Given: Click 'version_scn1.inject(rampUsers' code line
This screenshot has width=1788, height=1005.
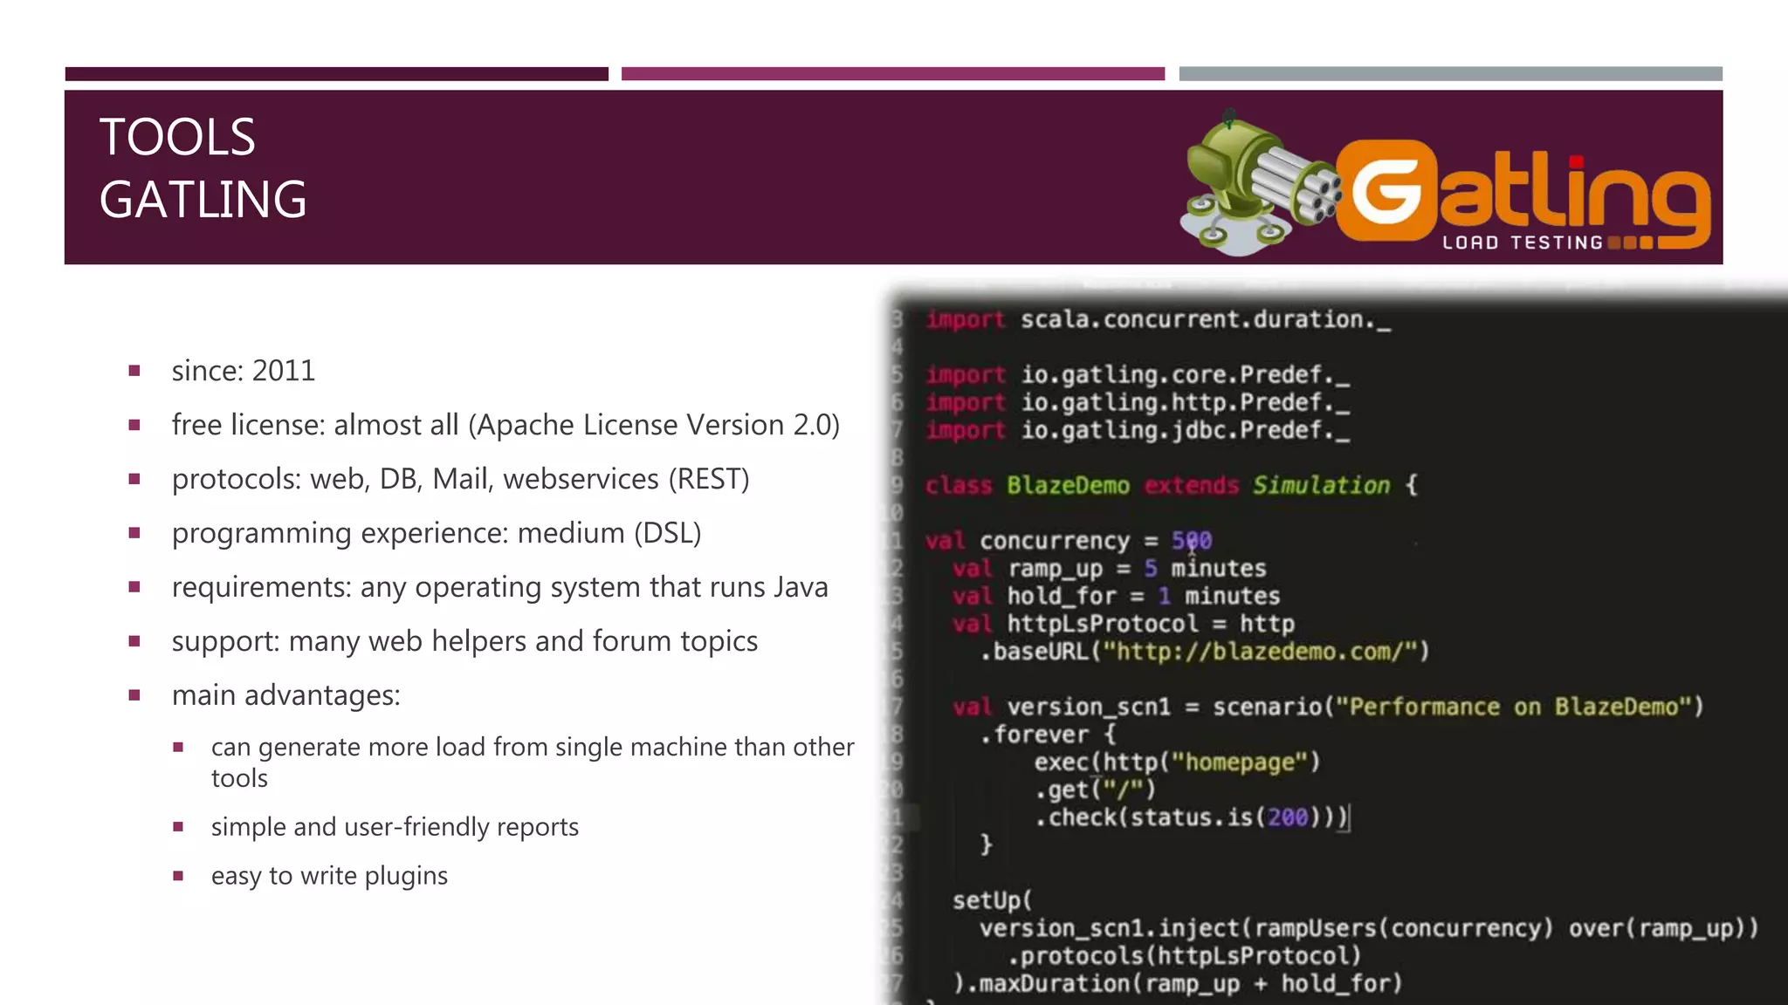Looking at the screenshot, I should pyautogui.click(x=1369, y=929).
